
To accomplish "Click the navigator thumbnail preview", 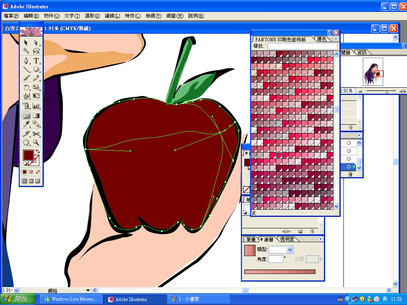I will coord(373,72).
